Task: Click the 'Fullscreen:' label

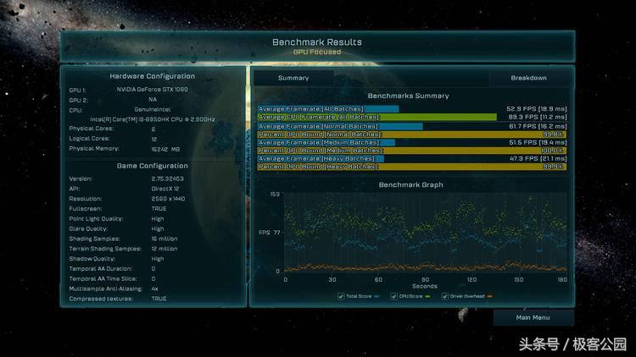Action: click(85, 209)
